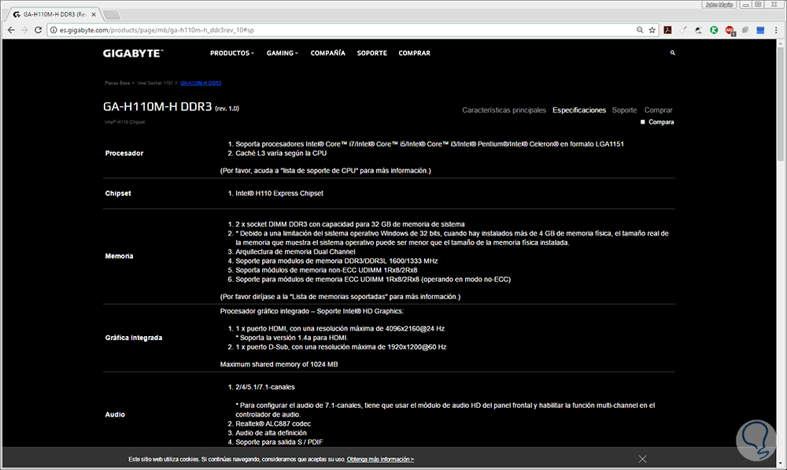Expand the PRODUCTOS menu
The height and width of the screenshot is (470, 787).
[x=232, y=54]
